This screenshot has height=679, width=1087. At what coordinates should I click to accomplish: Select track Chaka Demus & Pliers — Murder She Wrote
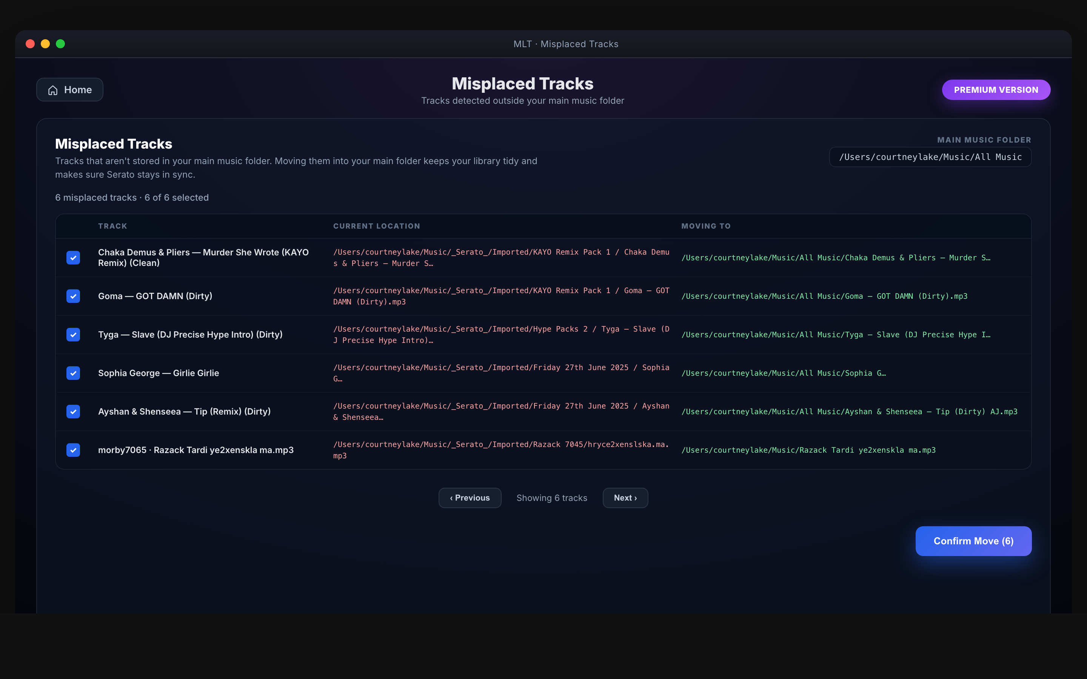tap(203, 258)
